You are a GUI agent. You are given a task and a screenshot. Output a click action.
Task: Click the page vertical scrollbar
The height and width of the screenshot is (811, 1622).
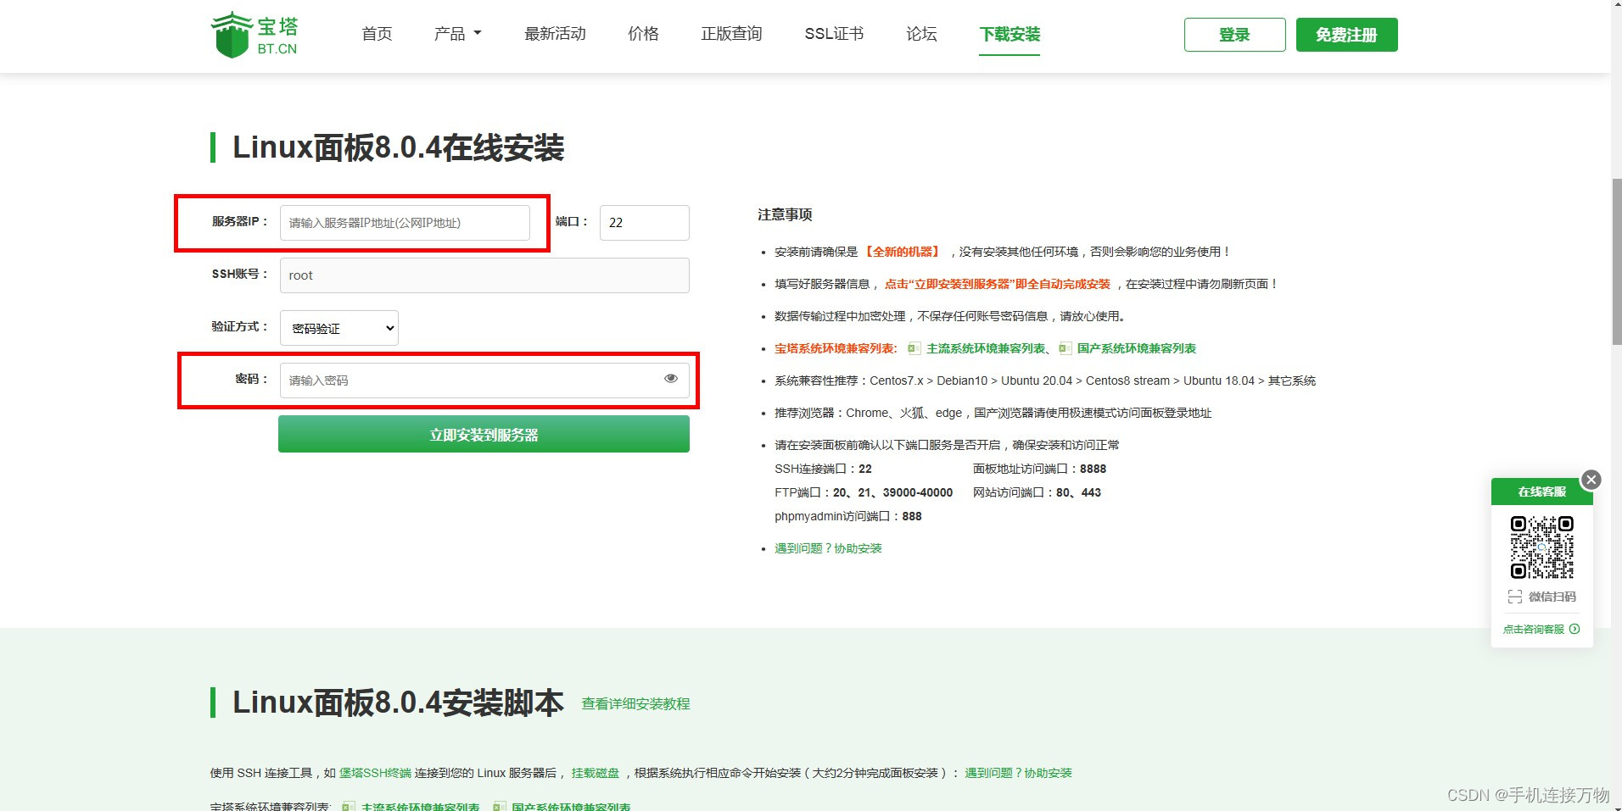pos(1617,262)
